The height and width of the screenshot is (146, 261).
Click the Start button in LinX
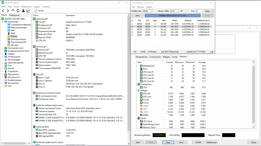(137, 16)
